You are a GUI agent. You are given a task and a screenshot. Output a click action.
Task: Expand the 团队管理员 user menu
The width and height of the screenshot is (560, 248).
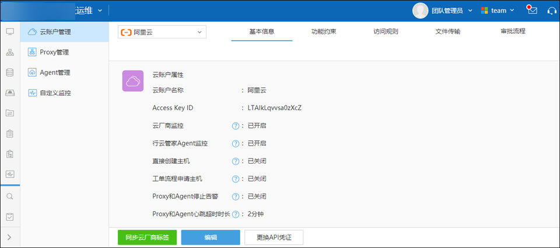(x=470, y=10)
